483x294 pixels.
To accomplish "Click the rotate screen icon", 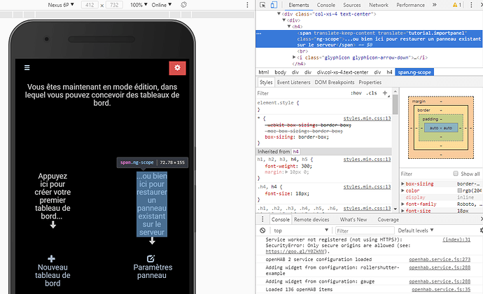I will (x=183, y=5).
